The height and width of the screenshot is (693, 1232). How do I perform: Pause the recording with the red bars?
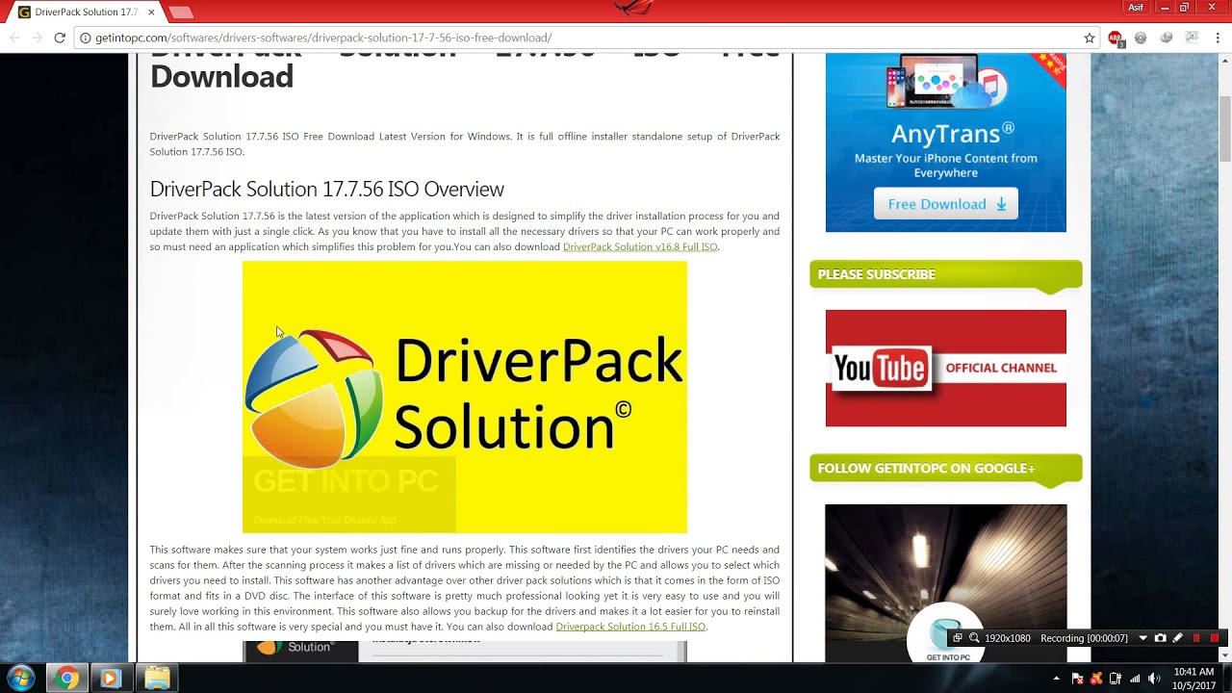tap(1196, 638)
